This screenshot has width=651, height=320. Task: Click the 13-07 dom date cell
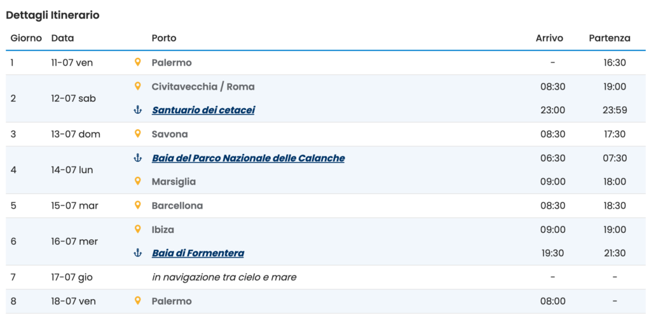76,134
